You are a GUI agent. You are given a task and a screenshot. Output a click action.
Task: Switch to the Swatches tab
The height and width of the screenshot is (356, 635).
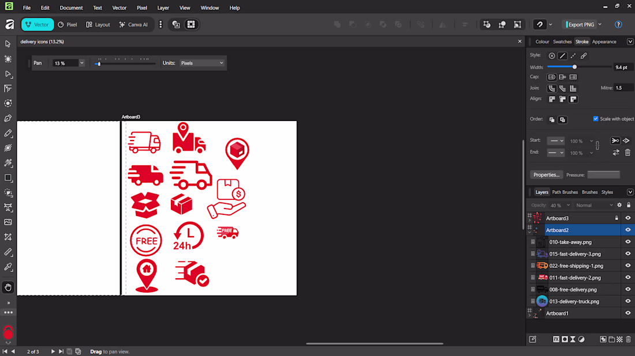(x=562, y=41)
